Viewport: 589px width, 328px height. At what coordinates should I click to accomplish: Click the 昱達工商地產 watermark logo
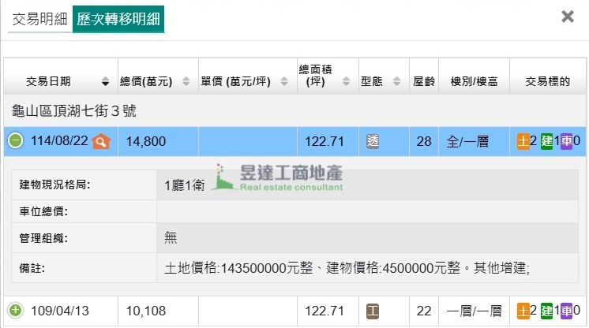pos(280,178)
